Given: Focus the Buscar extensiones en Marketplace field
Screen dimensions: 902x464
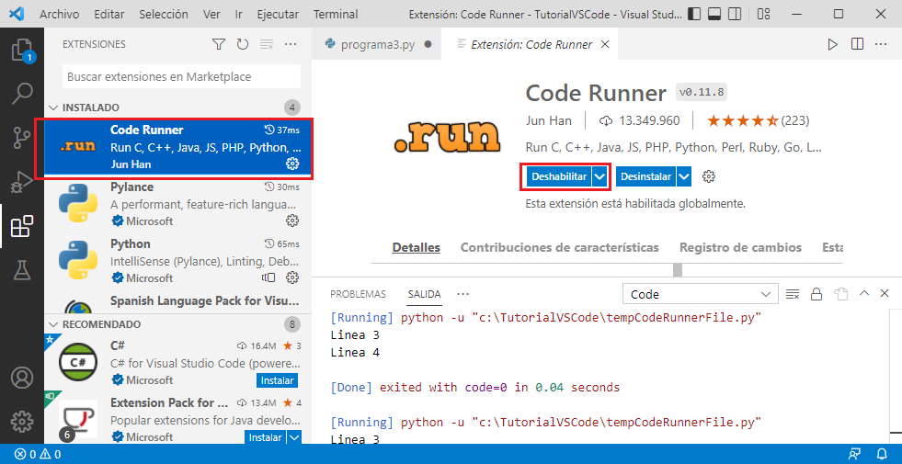Looking at the screenshot, I should click(x=181, y=76).
